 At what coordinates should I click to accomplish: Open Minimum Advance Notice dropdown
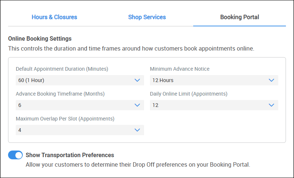tap(214, 80)
